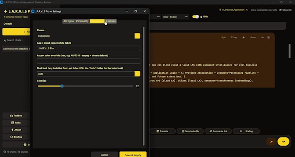Viewport: 295px width, 157px height.
Task: Copy the chat message
Action: click(234, 37)
